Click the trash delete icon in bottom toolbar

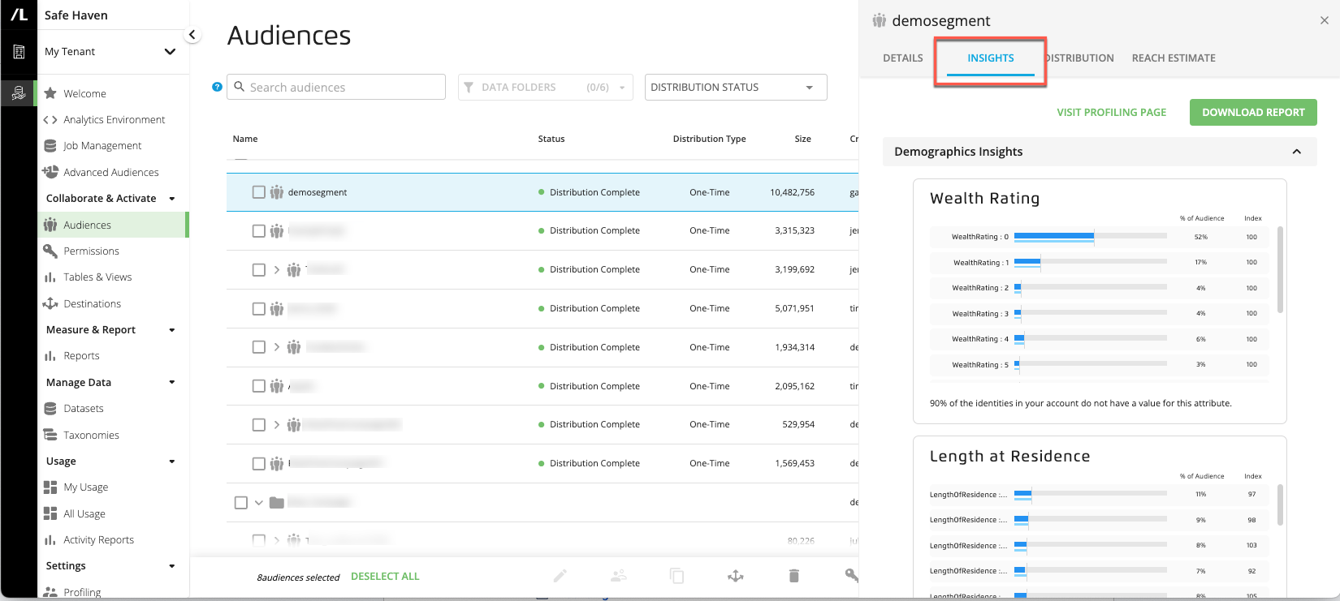point(794,576)
